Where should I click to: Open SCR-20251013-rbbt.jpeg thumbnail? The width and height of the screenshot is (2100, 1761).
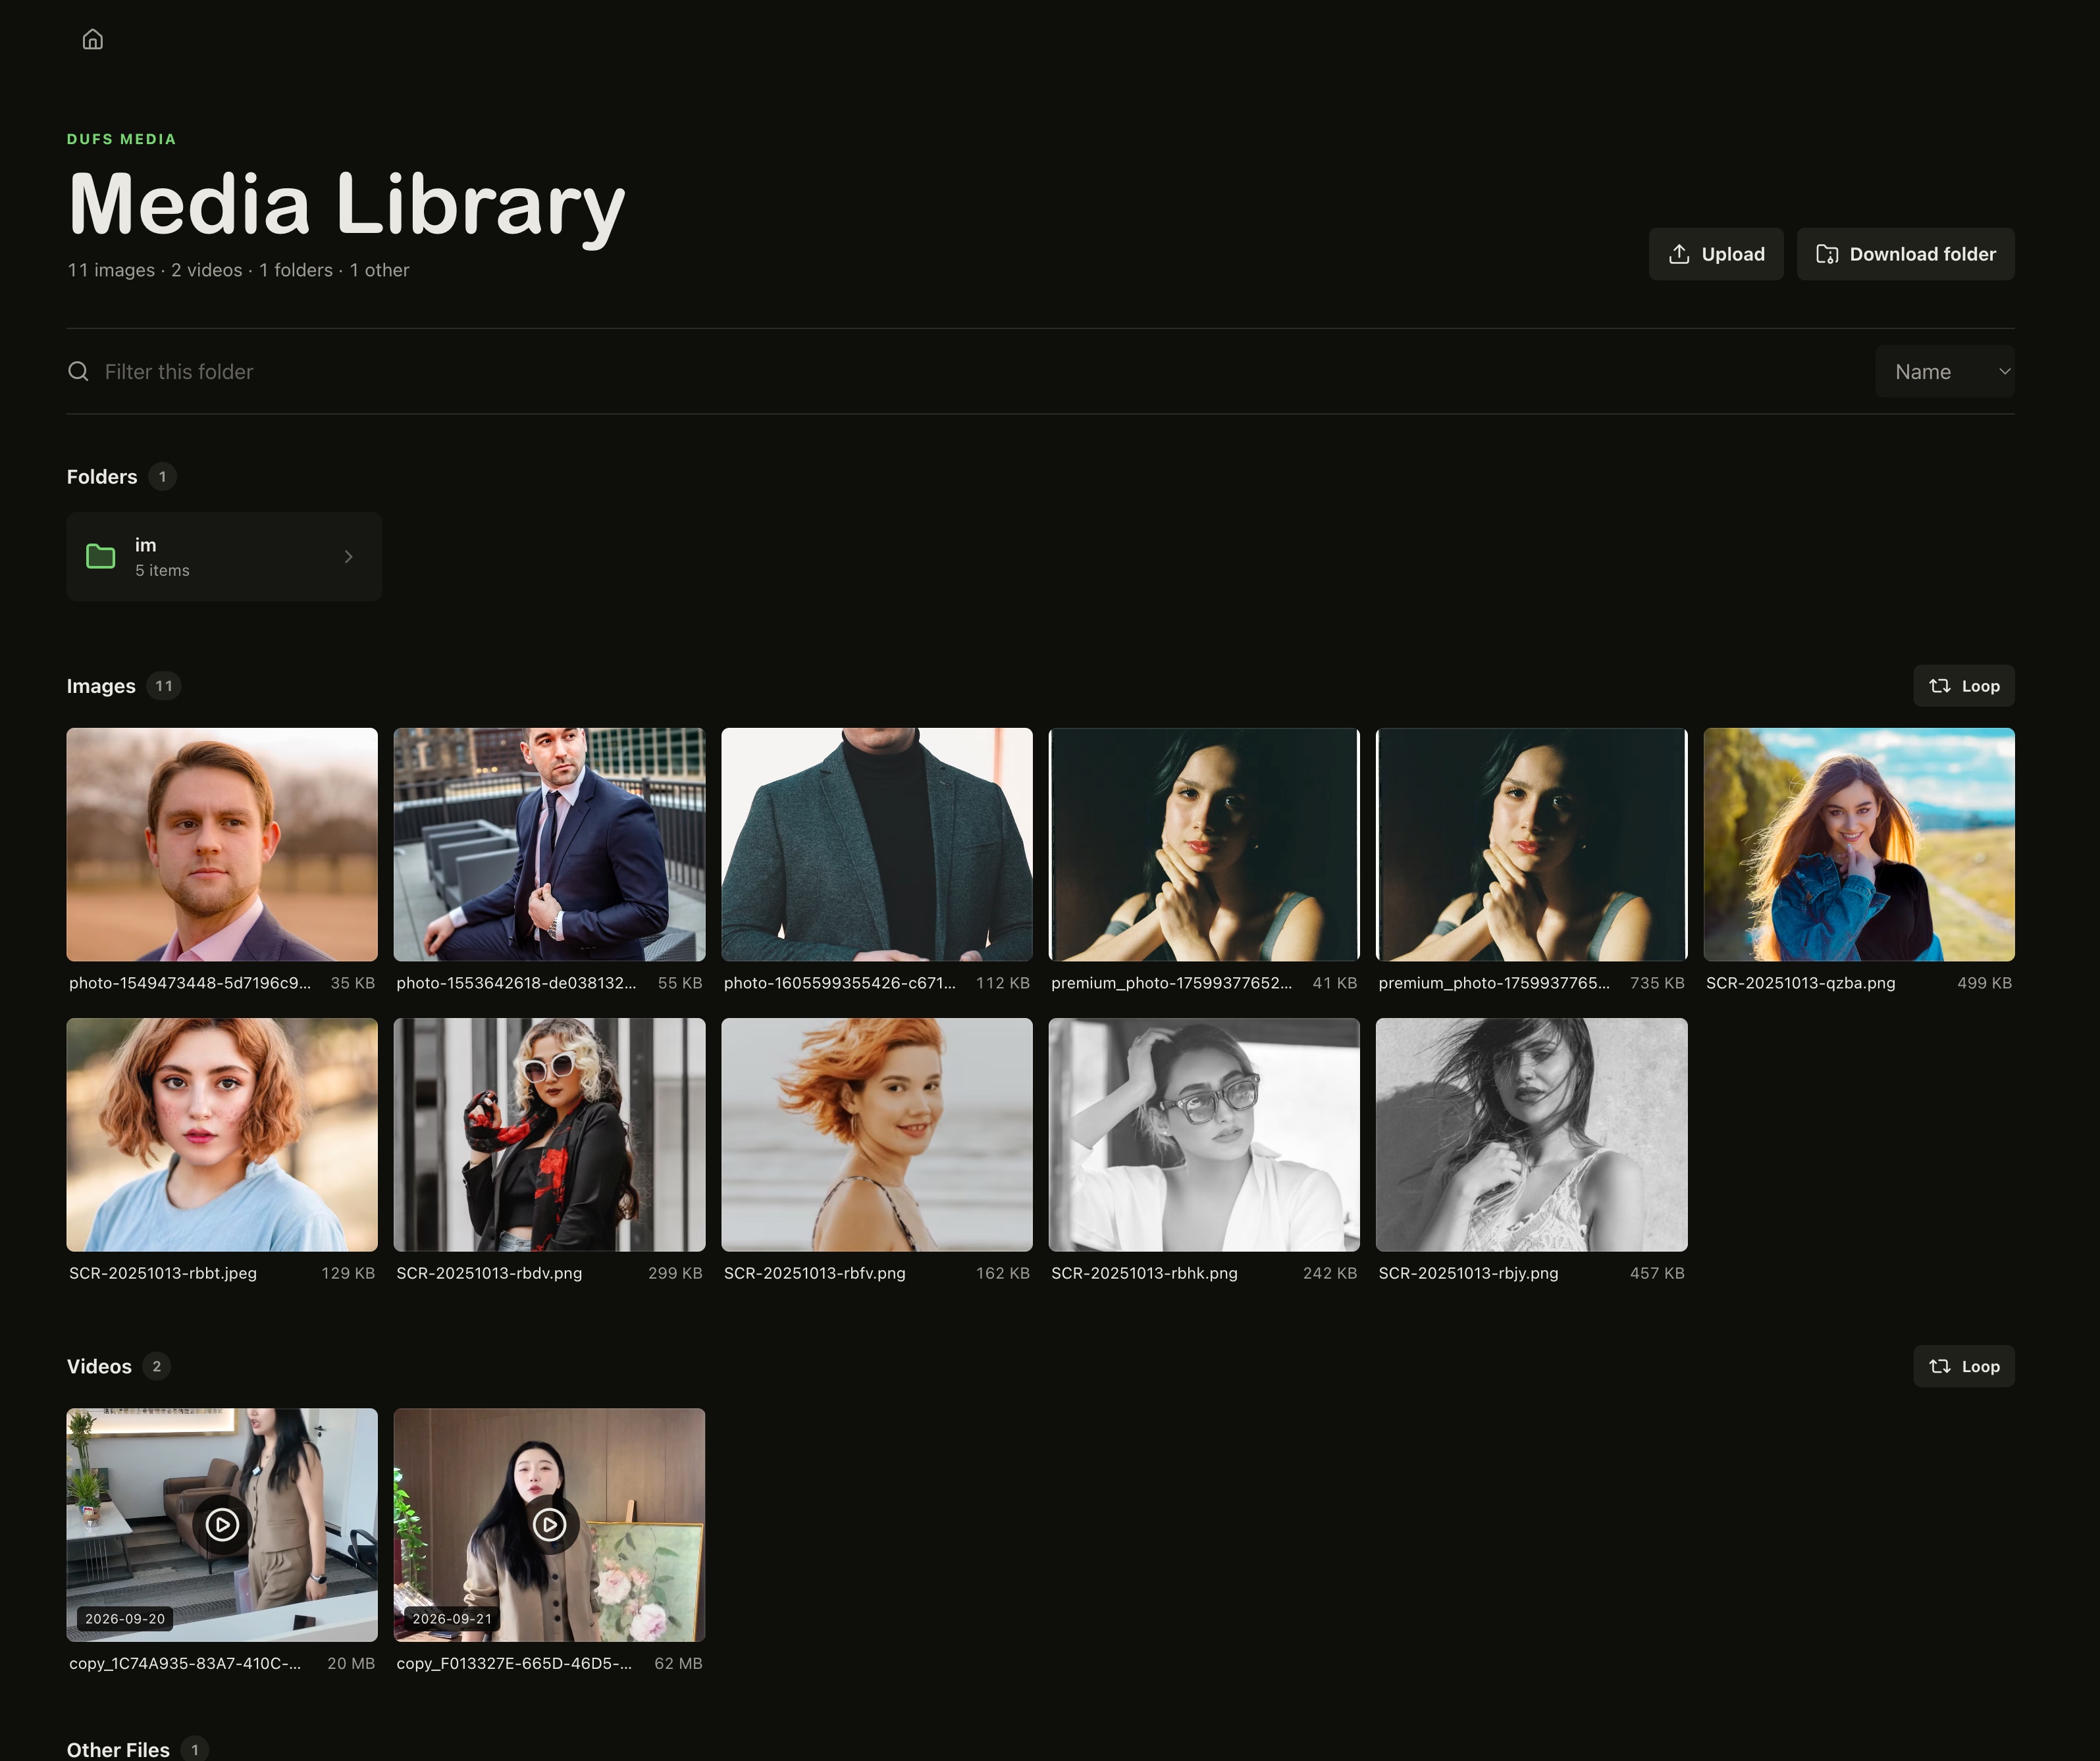point(222,1135)
